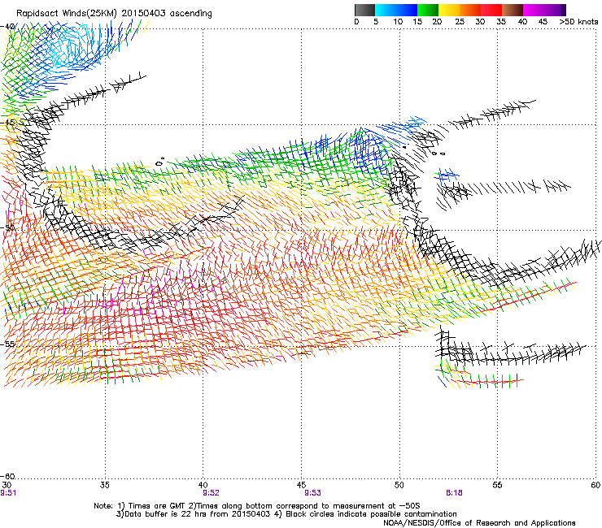The height and width of the screenshot is (528, 602).
Task: Select the purple "9:52" time label
Action: 212,493
